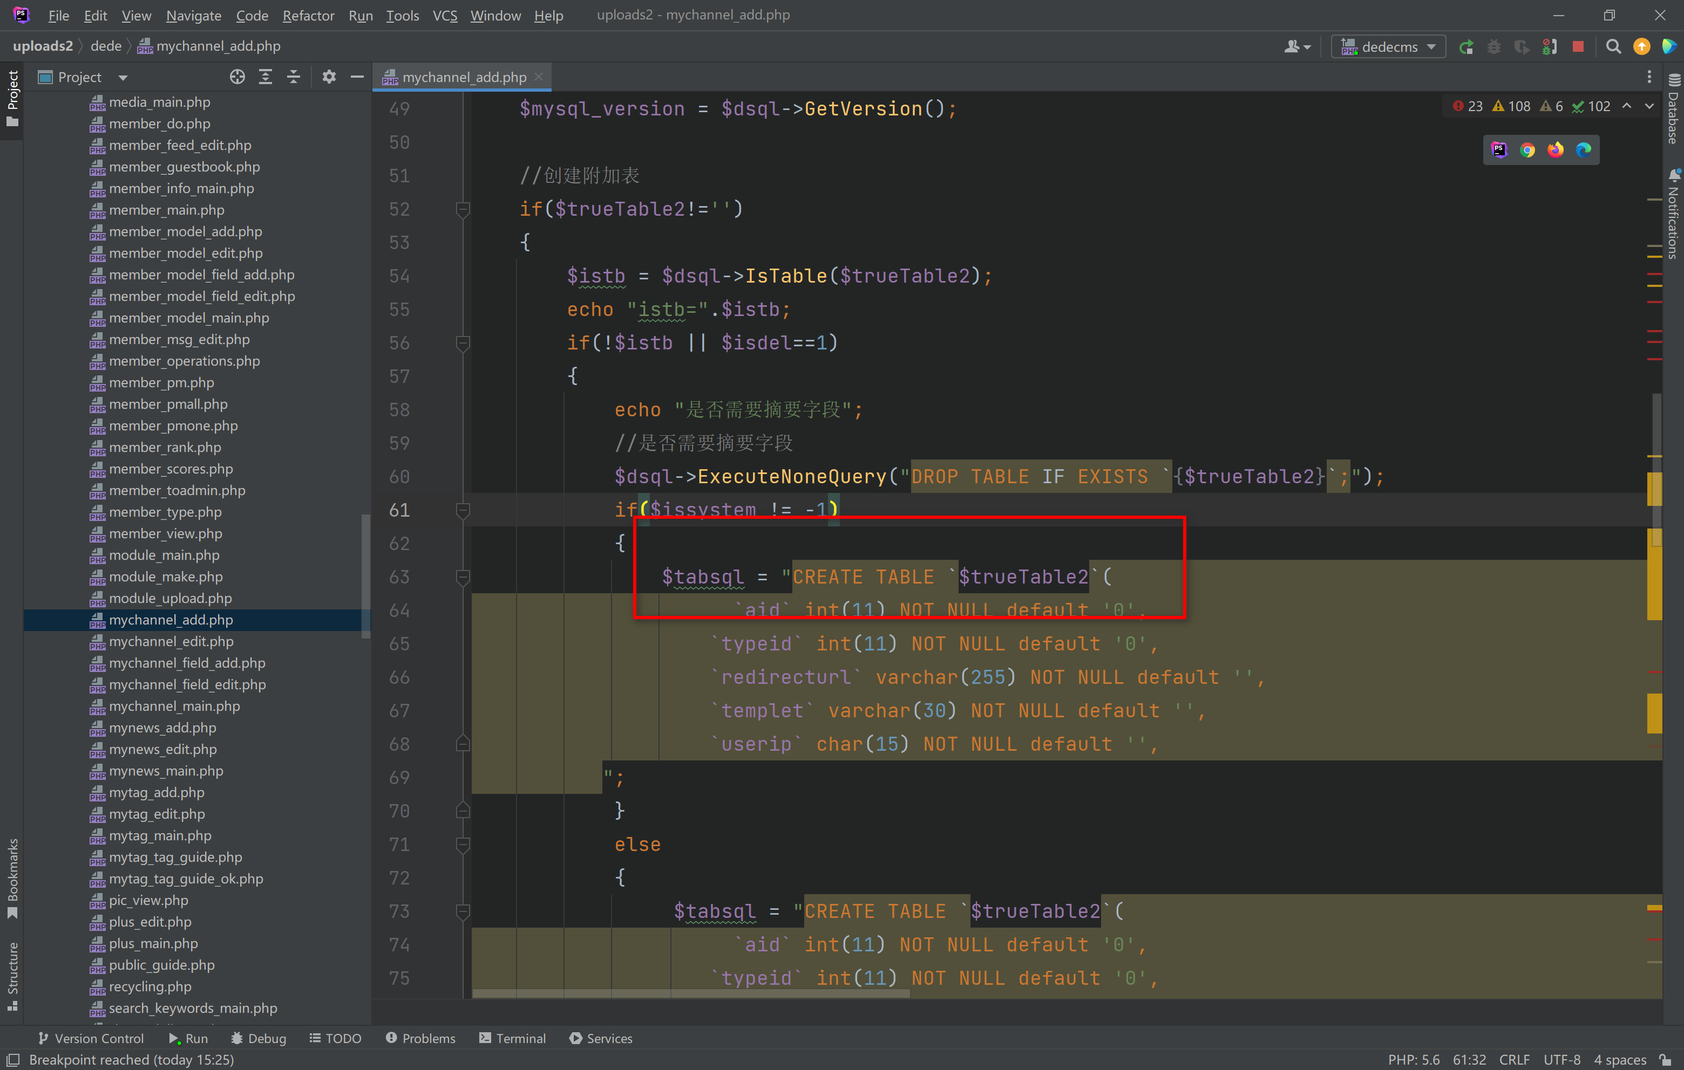1684x1070 pixels.
Task: Open the Problems tool window
Action: click(x=420, y=1038)
